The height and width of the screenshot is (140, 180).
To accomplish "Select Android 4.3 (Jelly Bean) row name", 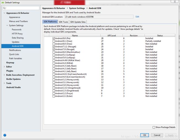I will 66,66.
